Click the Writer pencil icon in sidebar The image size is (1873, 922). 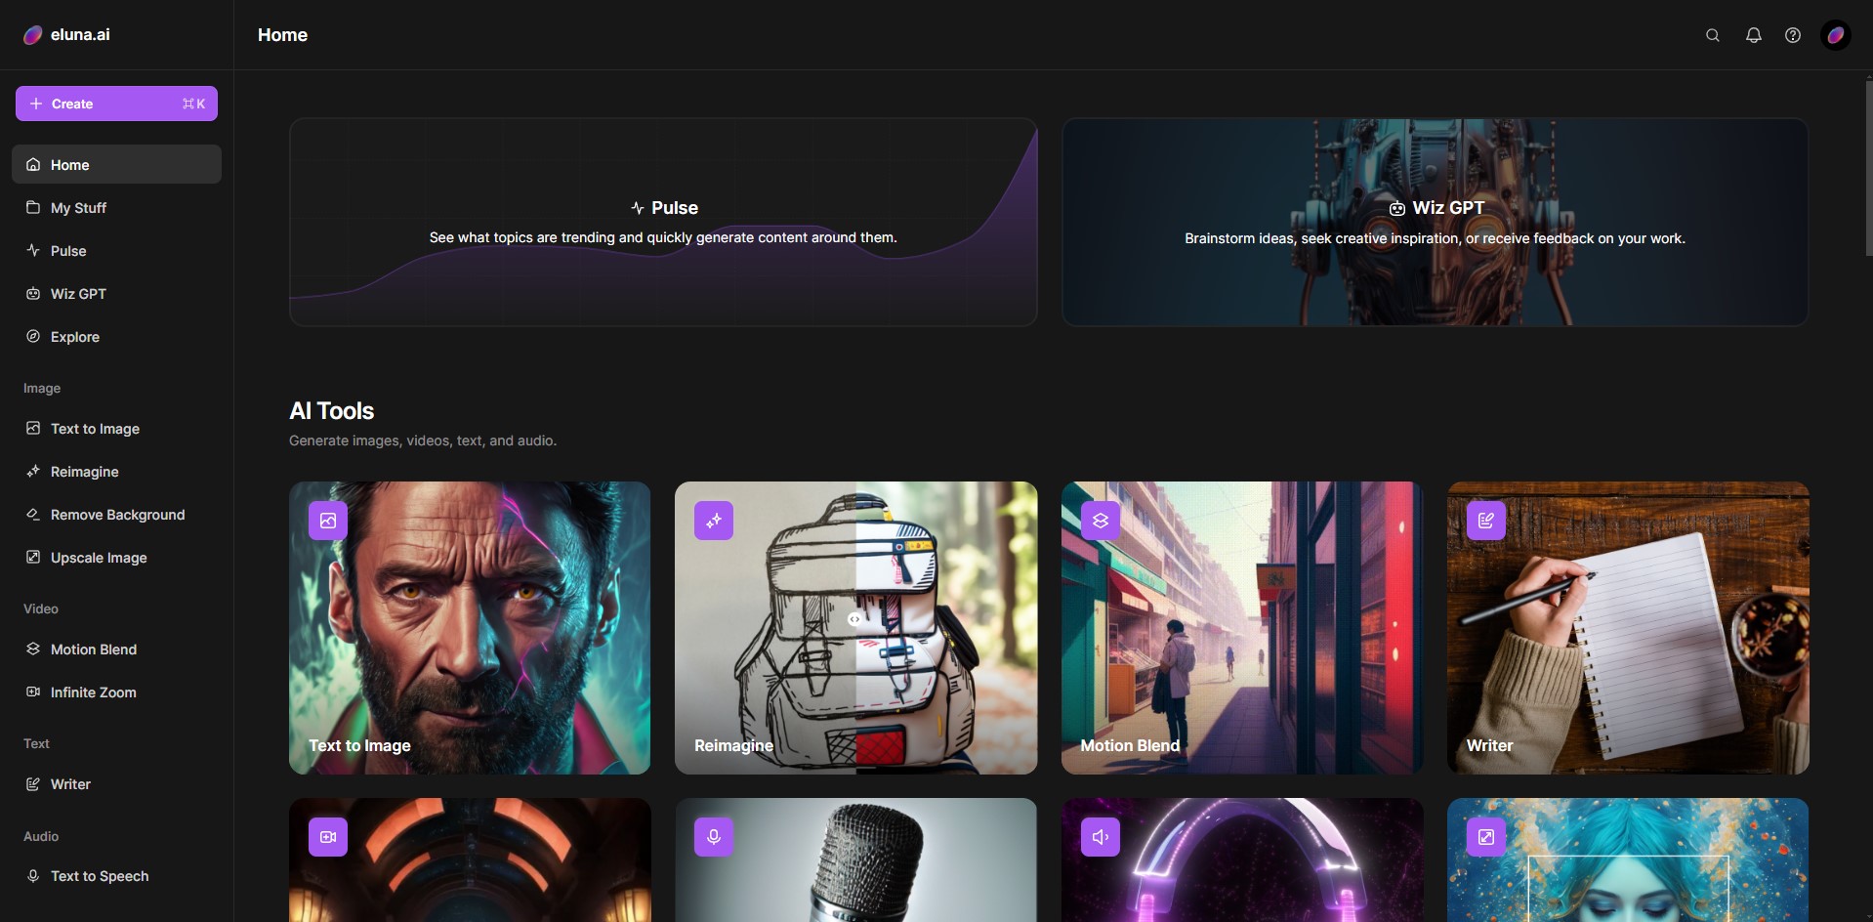33,783
